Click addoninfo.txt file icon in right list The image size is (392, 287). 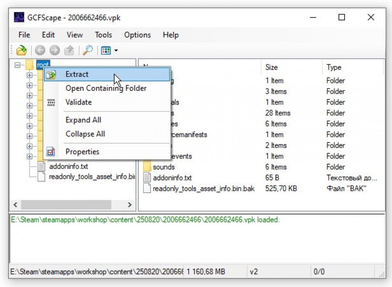(147, 178)
